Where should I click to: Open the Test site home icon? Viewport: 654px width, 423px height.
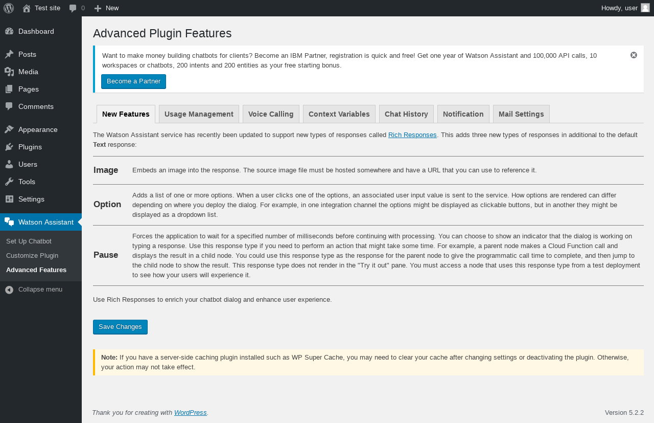coord(27,8)
